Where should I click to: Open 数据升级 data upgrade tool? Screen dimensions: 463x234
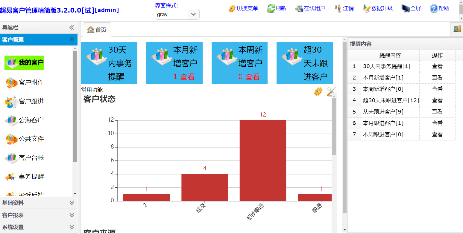point(366,8)
